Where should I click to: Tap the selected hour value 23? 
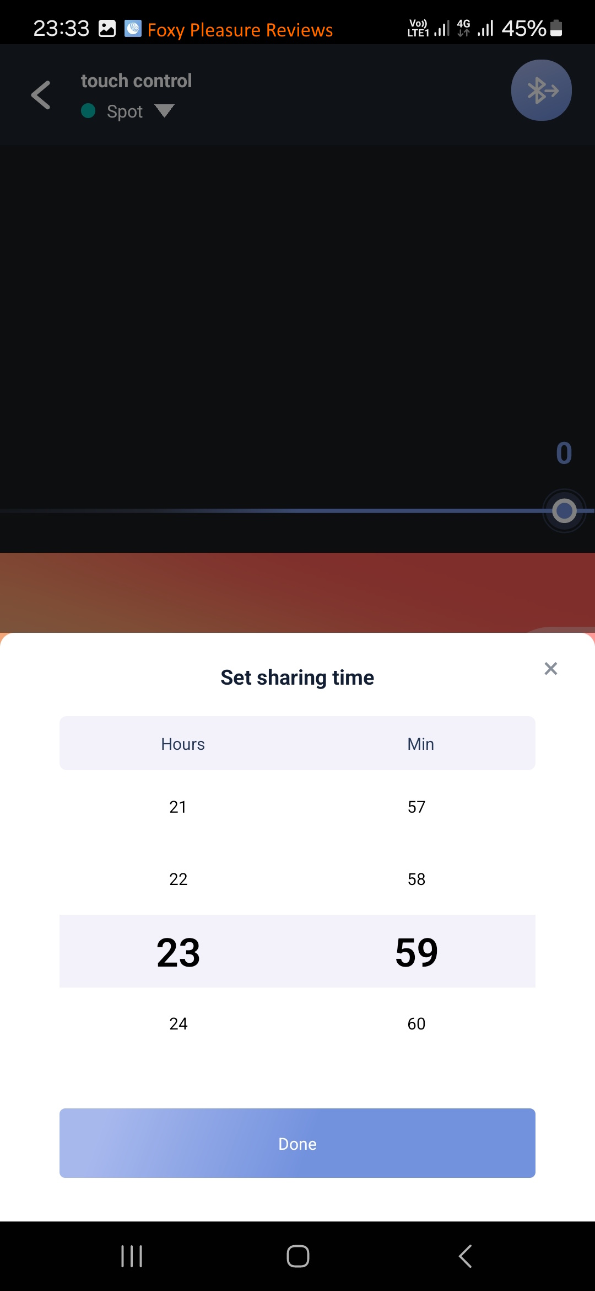pos(178,952)
